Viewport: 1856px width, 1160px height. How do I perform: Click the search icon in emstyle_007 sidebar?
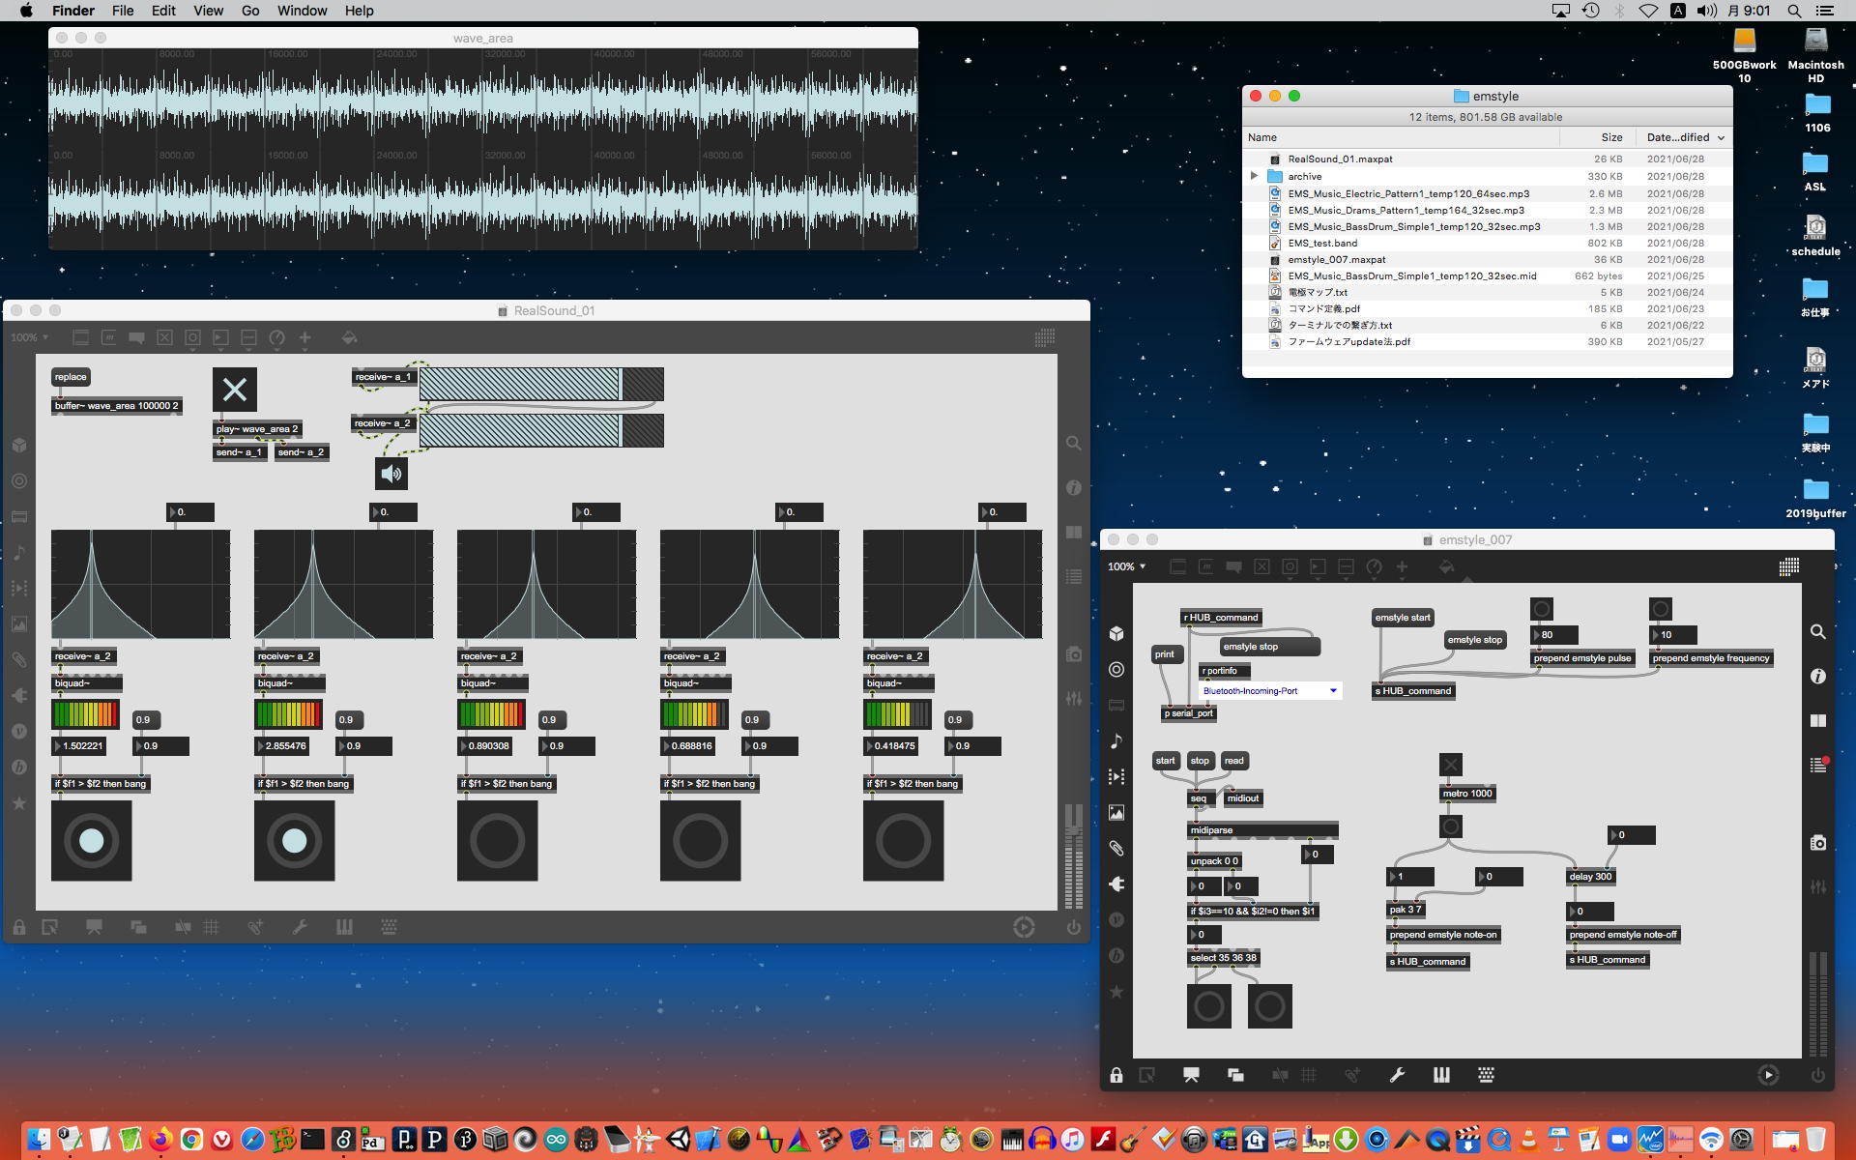coord(1817,631)
